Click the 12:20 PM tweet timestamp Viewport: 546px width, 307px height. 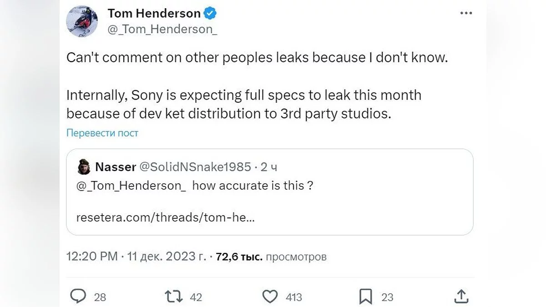click(92, 257)
